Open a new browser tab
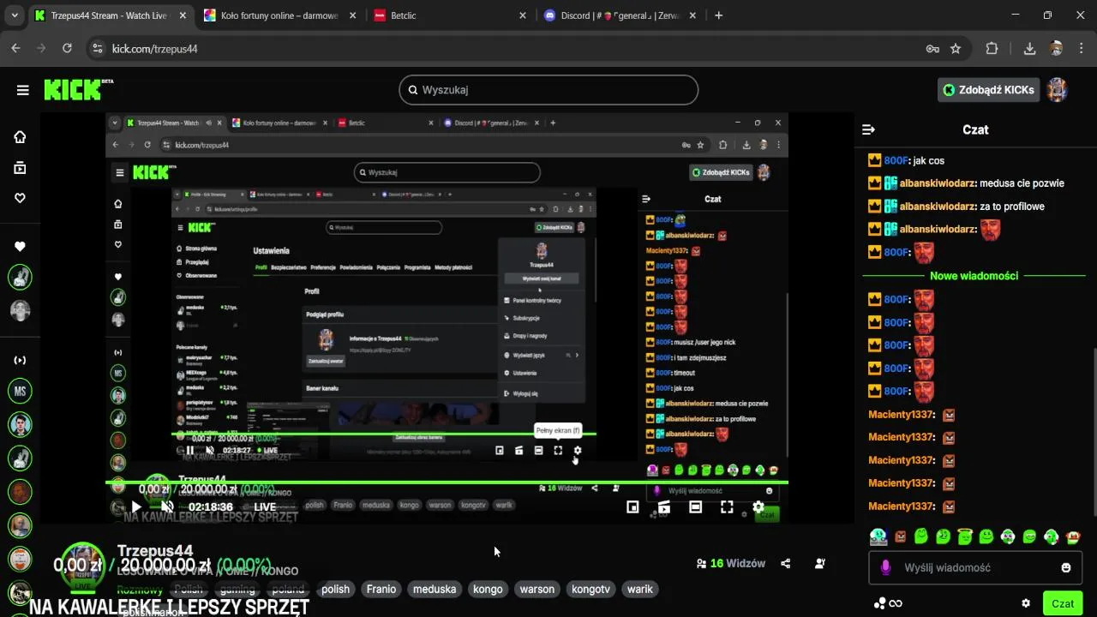Viewport: 1097px width, 617px height. click(x=718, y=15)
